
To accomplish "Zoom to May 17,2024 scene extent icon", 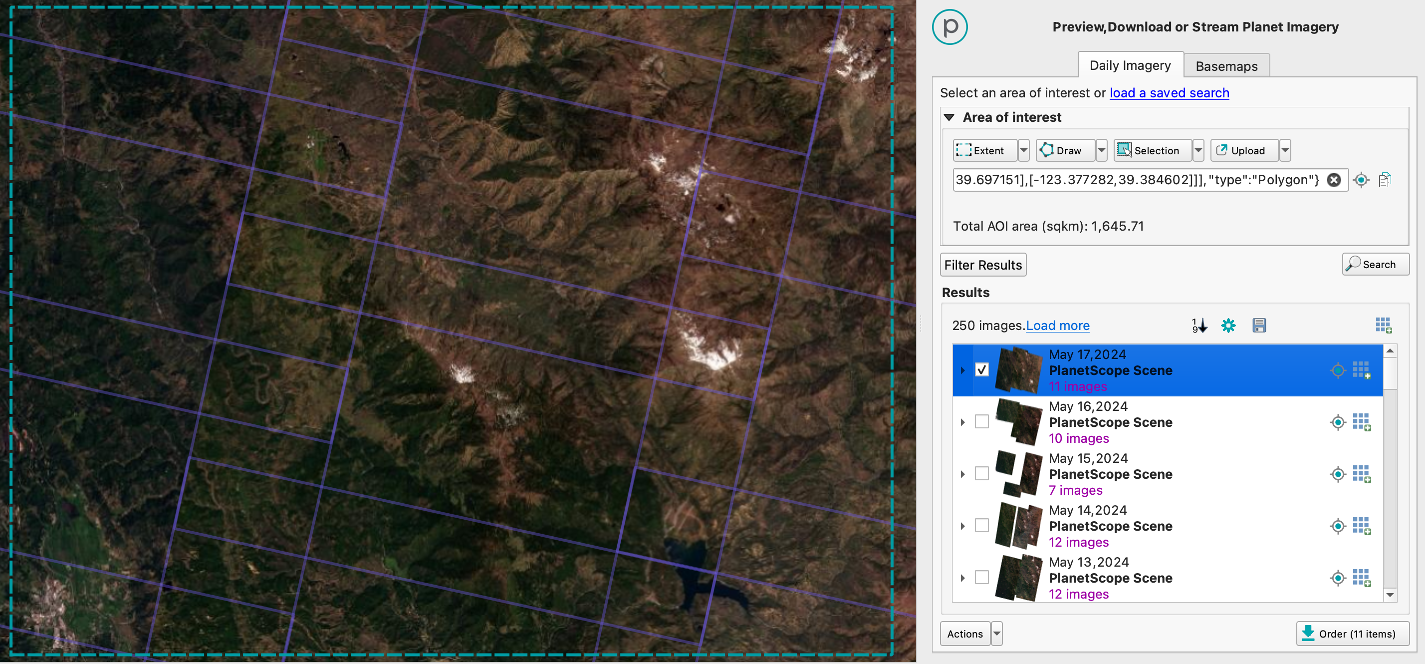I will point(1338,370).
